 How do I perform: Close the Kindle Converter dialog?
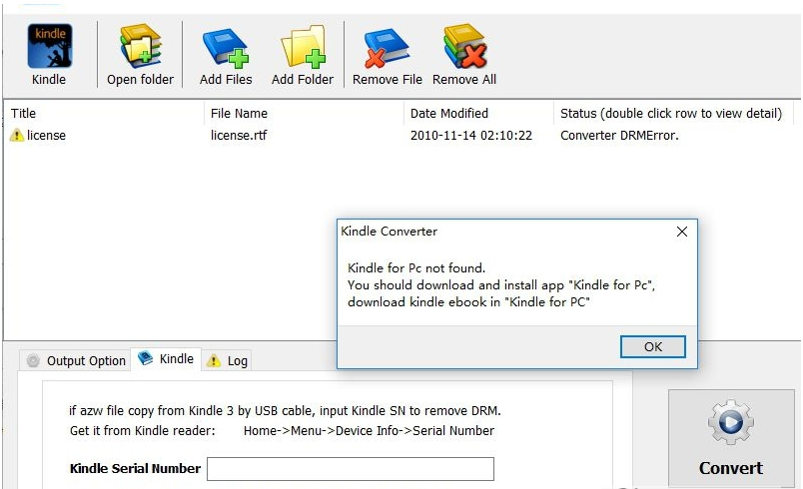pyautogui.click(x=681, y=232)
